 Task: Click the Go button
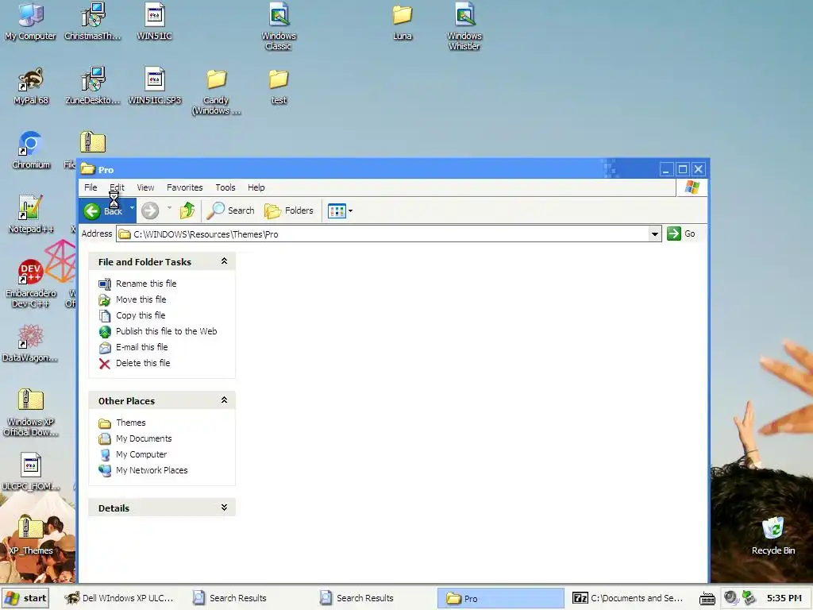(681, 234)
